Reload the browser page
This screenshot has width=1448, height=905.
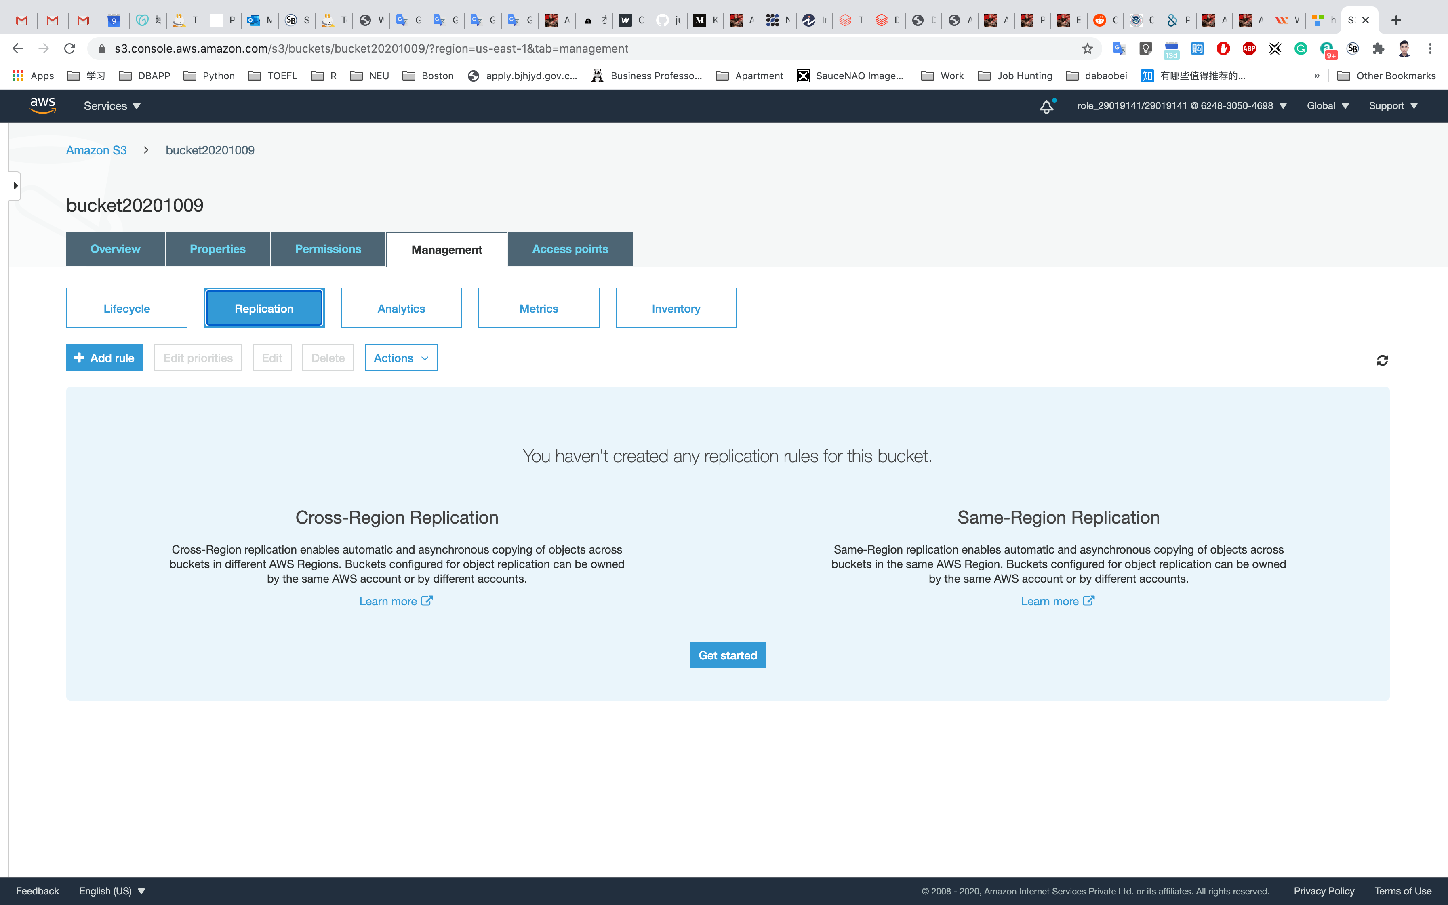click(69, 48)
